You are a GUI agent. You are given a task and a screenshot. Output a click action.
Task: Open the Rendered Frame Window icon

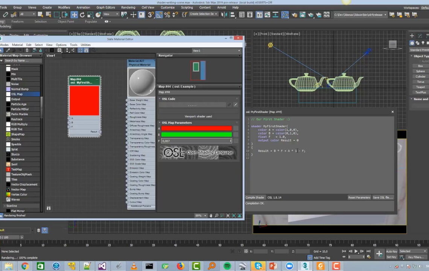302,15
